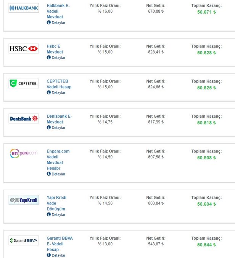This screenshot has width=235, height=258.
Task: Click the HSBC logo
Action: coord(24,49)
